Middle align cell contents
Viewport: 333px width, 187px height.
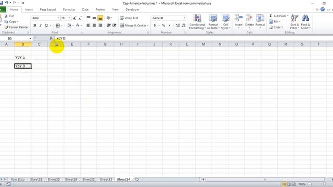tap(94, 18)
